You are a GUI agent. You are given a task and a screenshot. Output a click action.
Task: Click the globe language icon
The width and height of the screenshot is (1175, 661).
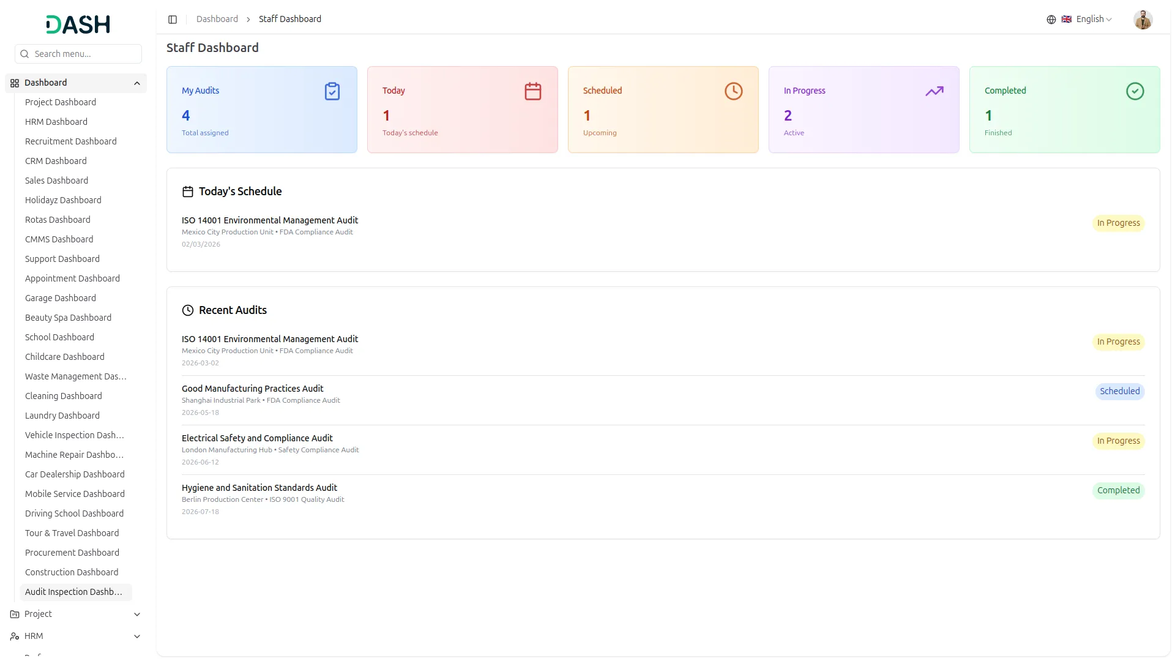[x=1051, y=20]
